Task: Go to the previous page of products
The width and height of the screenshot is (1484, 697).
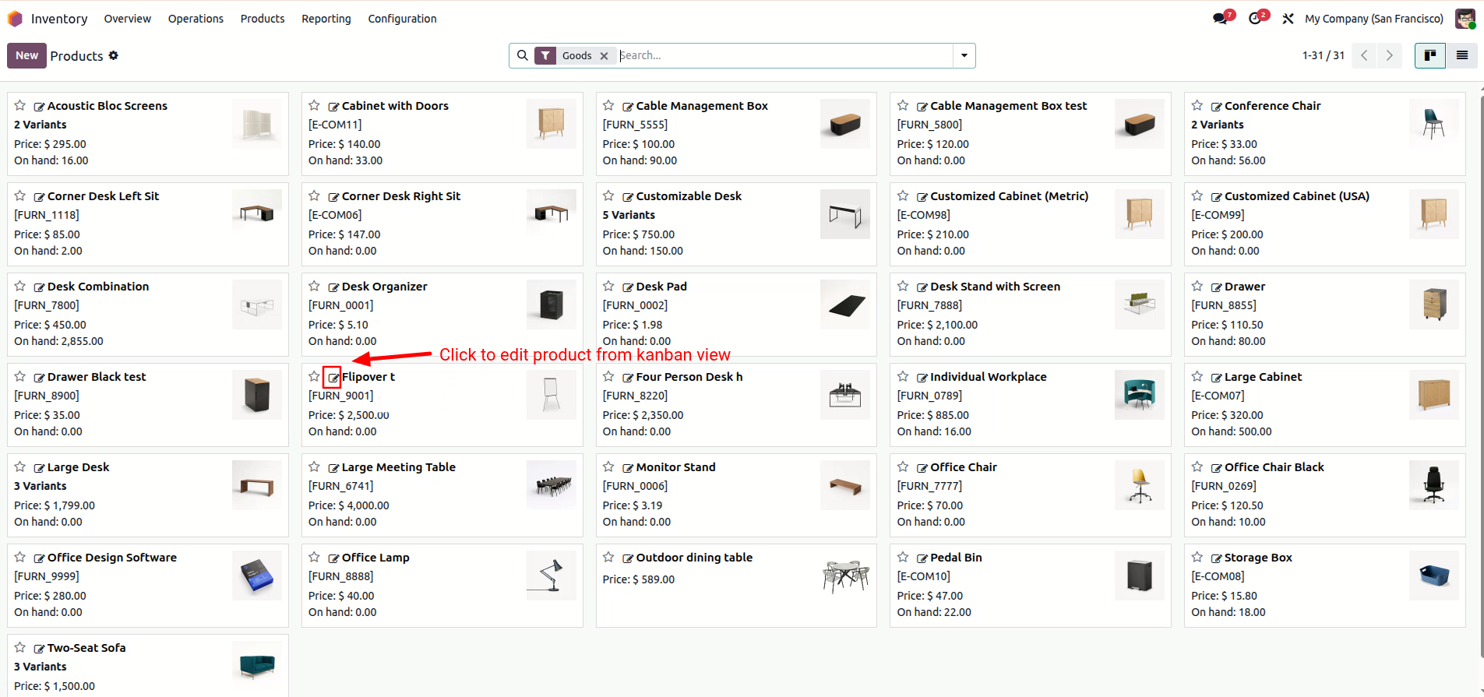Action: [x=1364, y=55]
